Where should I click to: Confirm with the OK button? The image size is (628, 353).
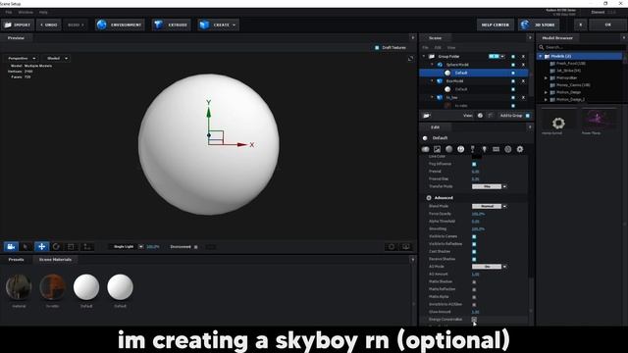(x=607, y=25)
